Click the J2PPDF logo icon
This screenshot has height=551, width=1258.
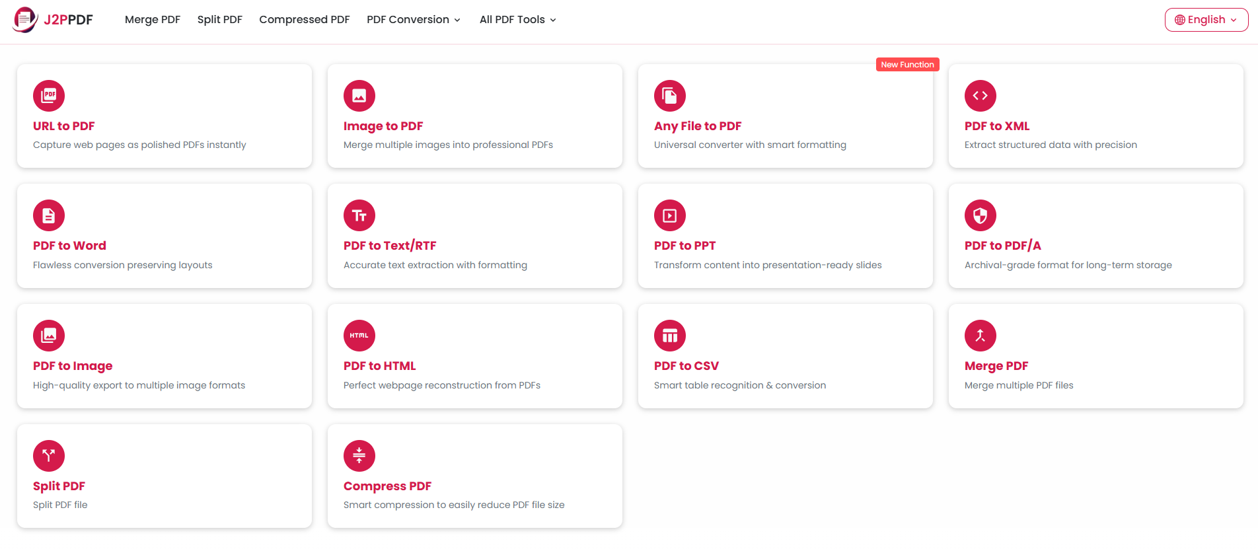[25, 20]
